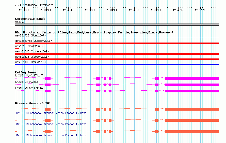226x143 pixels.
Task: Click the 9q33.3 band label
Action: (20, 22)
